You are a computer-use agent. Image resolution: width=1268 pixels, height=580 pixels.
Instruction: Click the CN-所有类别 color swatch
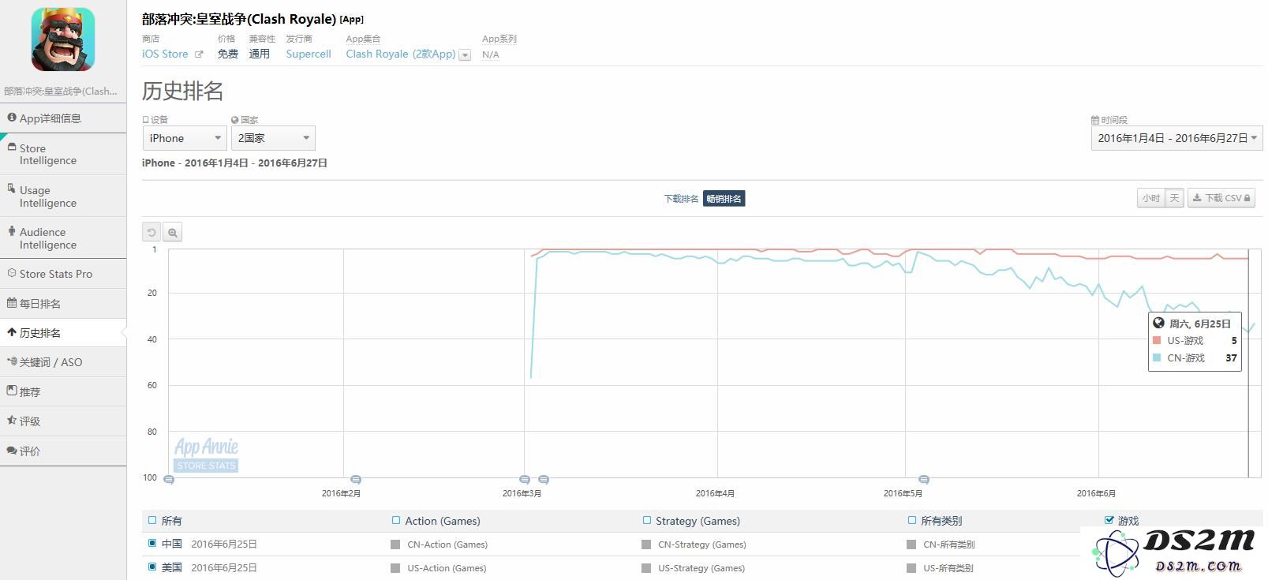tap(911, 544)
